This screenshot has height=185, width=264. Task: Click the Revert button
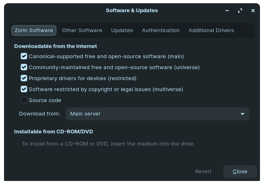(x=203, y=172)
